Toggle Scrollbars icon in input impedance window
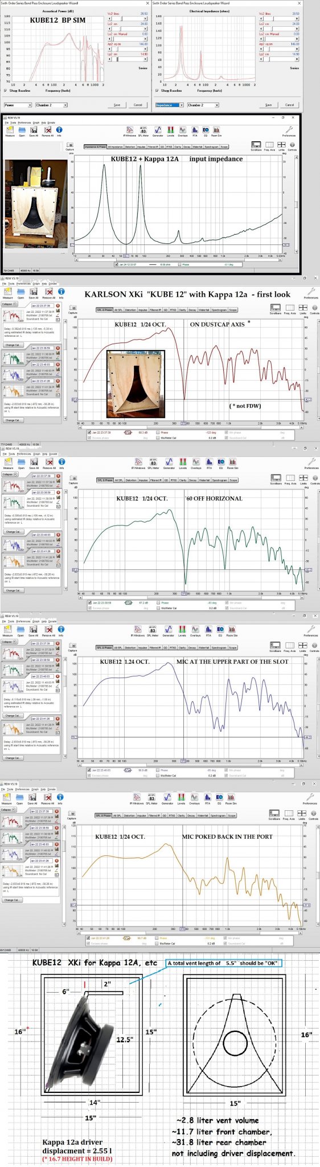The height and width of the screenshot is (1167, 320). click(256, 146)
